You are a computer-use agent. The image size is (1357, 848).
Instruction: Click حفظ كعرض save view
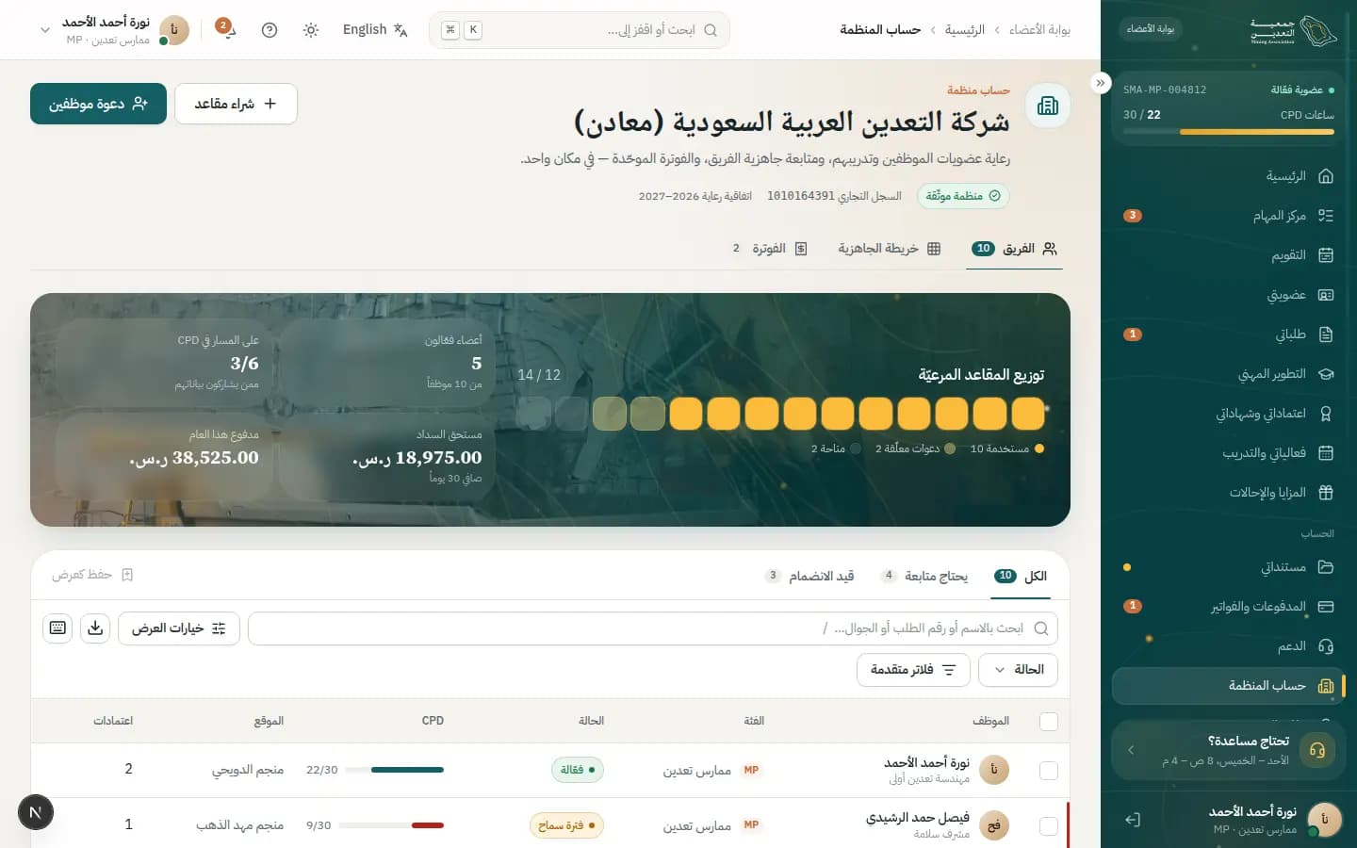click(92, 575)
